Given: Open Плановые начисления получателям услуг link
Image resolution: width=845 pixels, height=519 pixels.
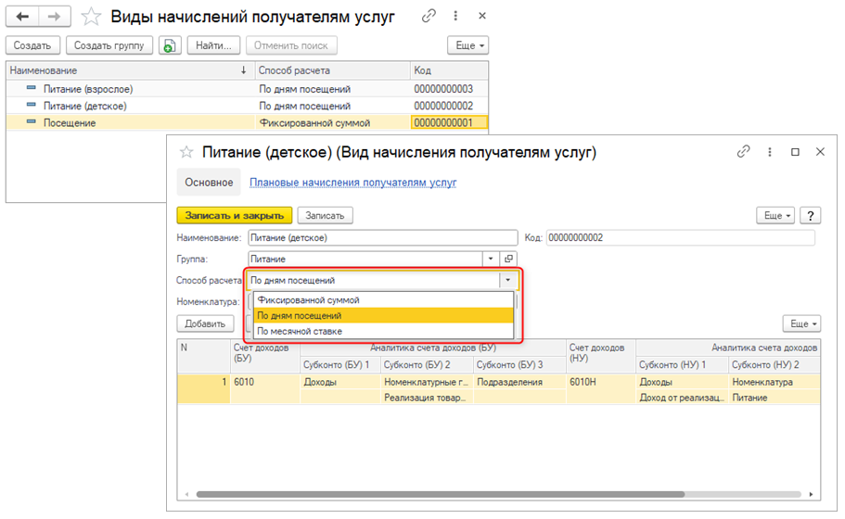Looking at the screenshot, I should click(352, 183).
